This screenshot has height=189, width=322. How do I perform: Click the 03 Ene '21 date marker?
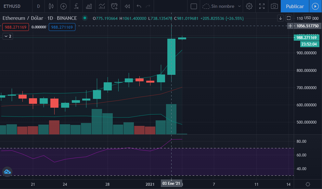171,183
